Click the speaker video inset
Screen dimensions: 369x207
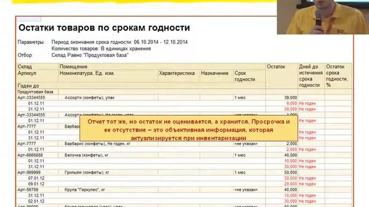pyautogui.click(x=323, y=17)
